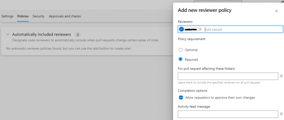Click the reviewer's avatar icon in the chip
This screenshot has height=120, width=284.
tap(181, 29)
